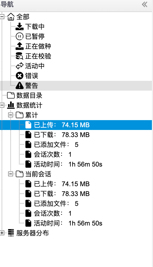Select the 下载中 download icon
This screenshot has height=267, width=153.
(x=20, y=26)
